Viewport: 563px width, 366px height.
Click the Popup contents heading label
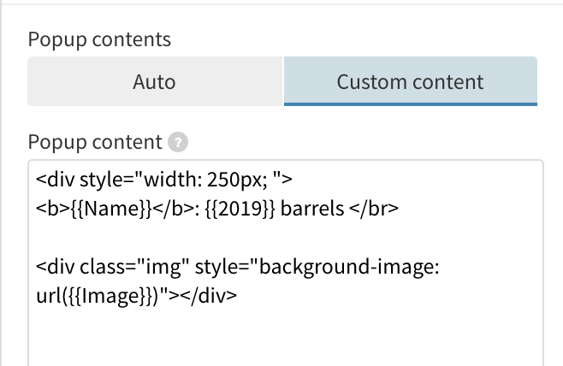99,39
